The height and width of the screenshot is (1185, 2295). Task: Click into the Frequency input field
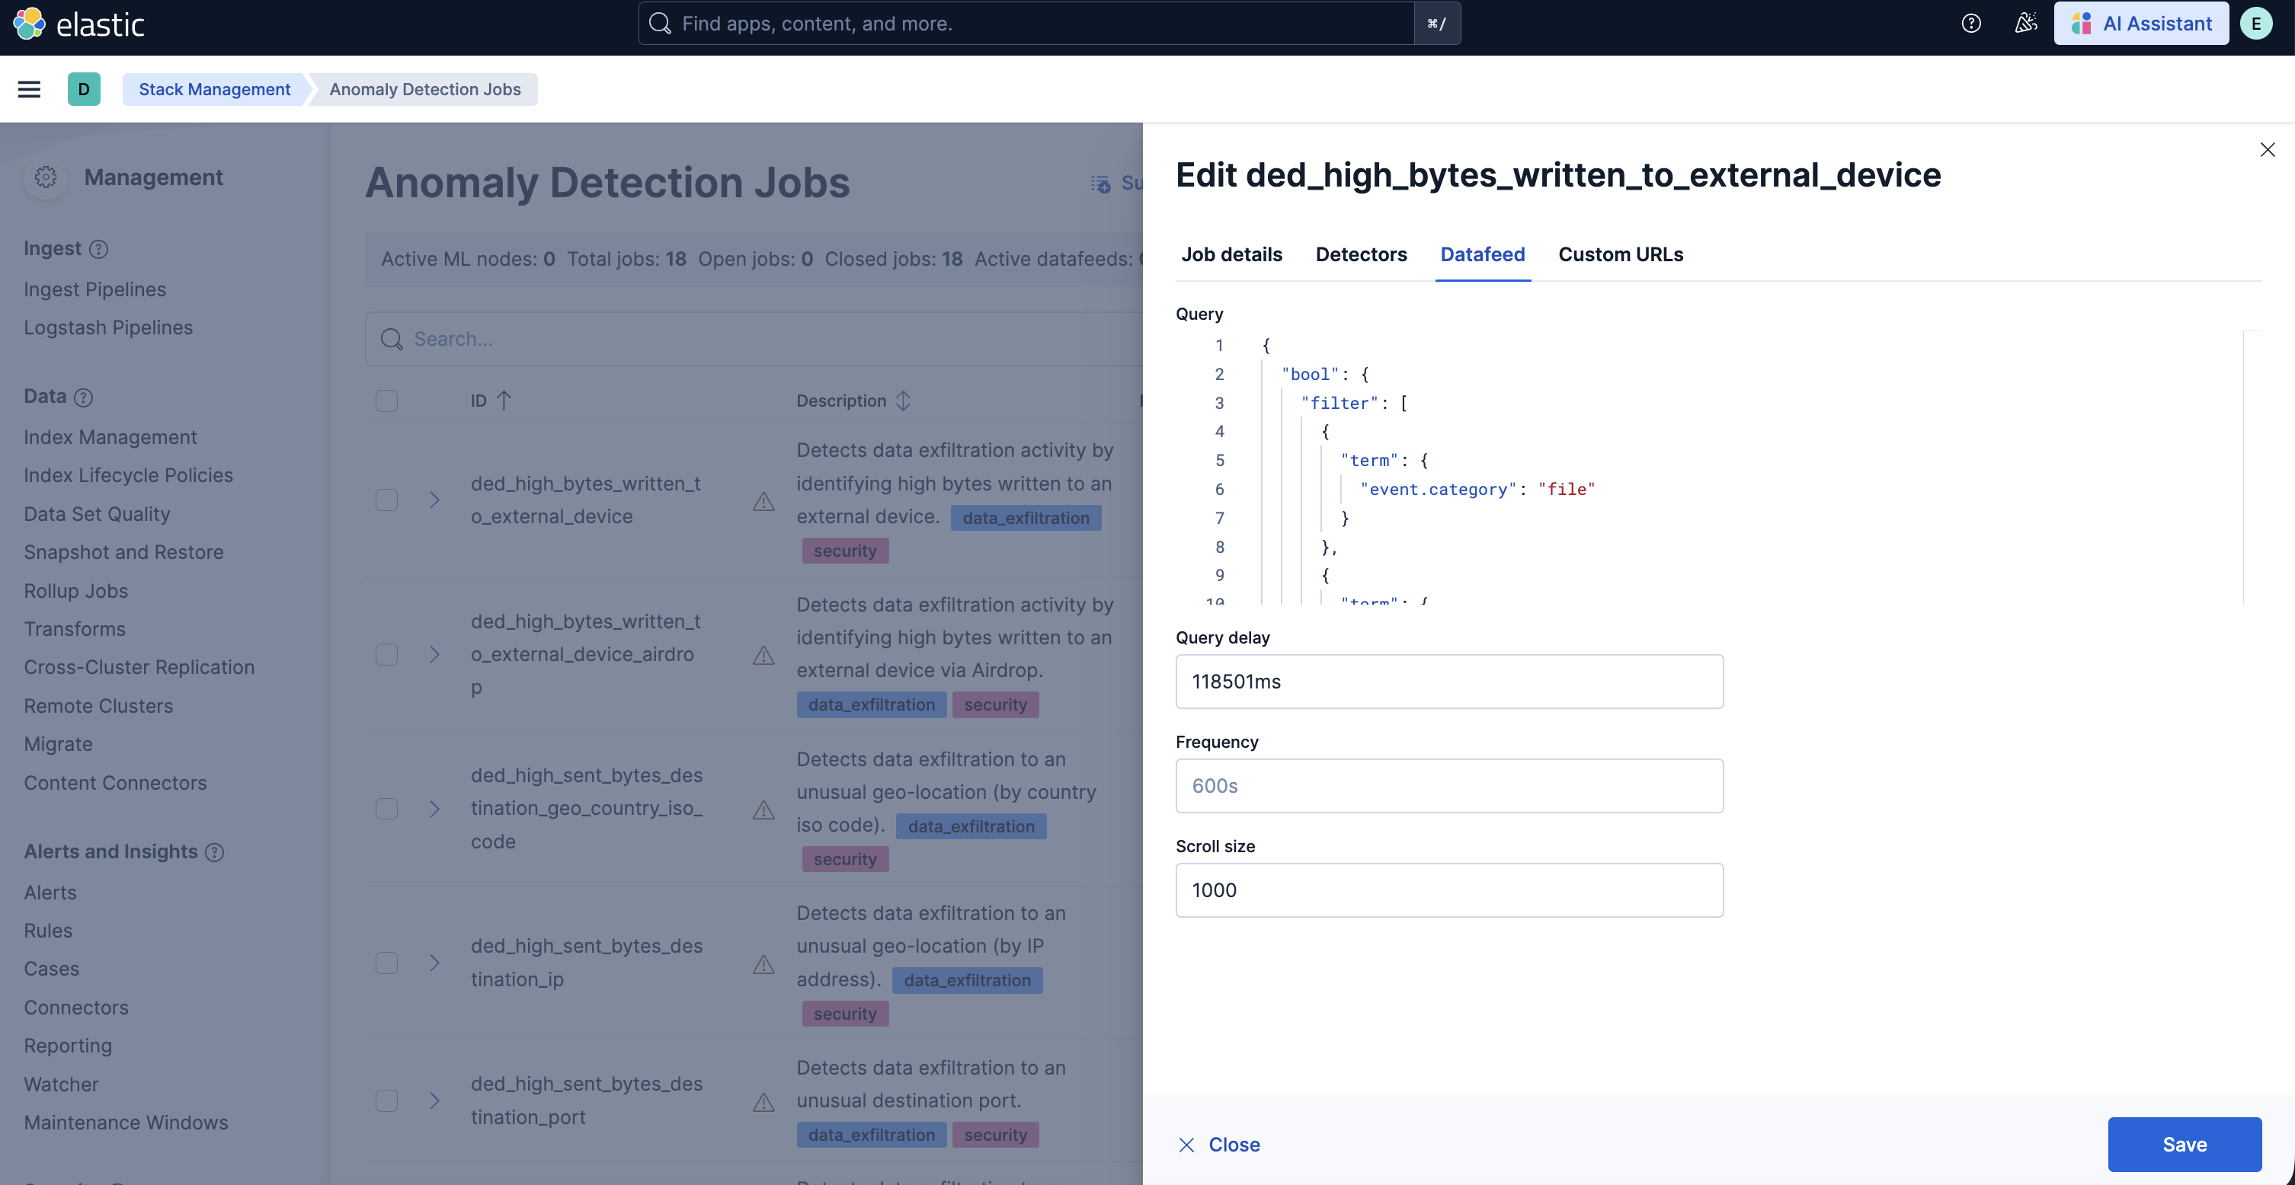pyautogui.click(x=1449, y=786)
